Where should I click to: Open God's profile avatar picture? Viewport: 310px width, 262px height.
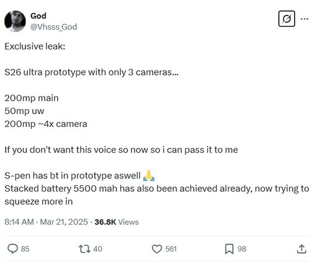point(15,21)
